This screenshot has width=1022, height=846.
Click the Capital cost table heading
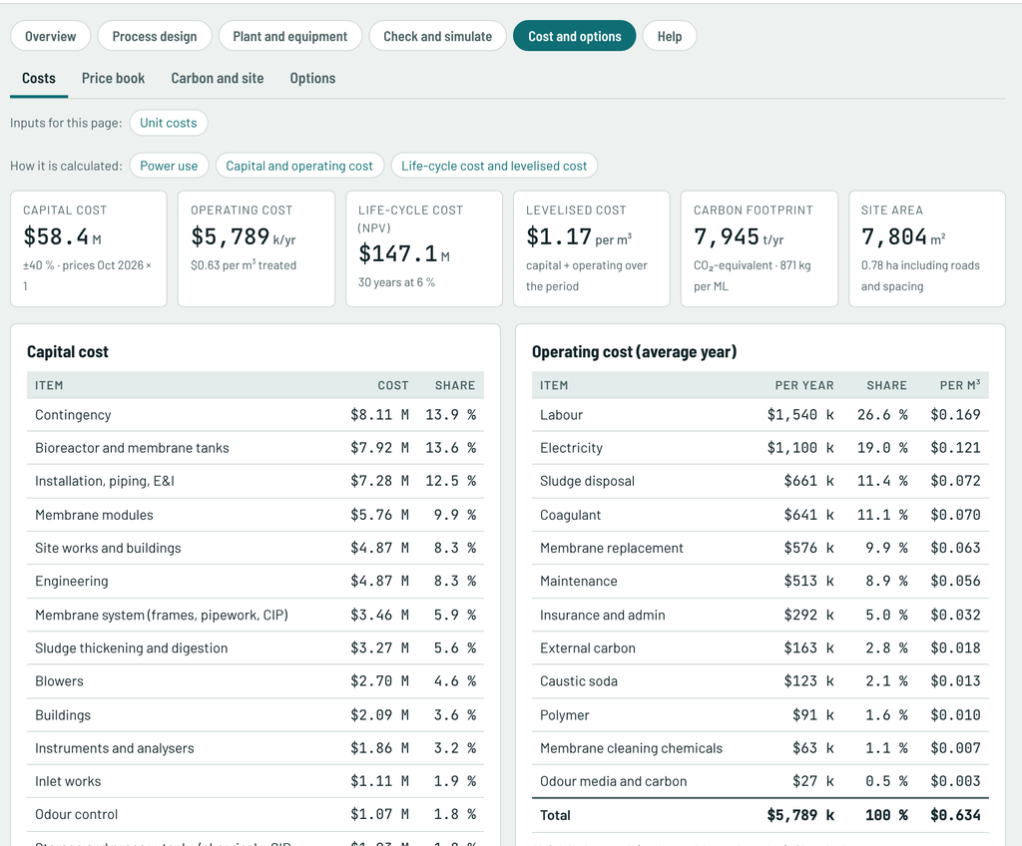coord(68,352)
